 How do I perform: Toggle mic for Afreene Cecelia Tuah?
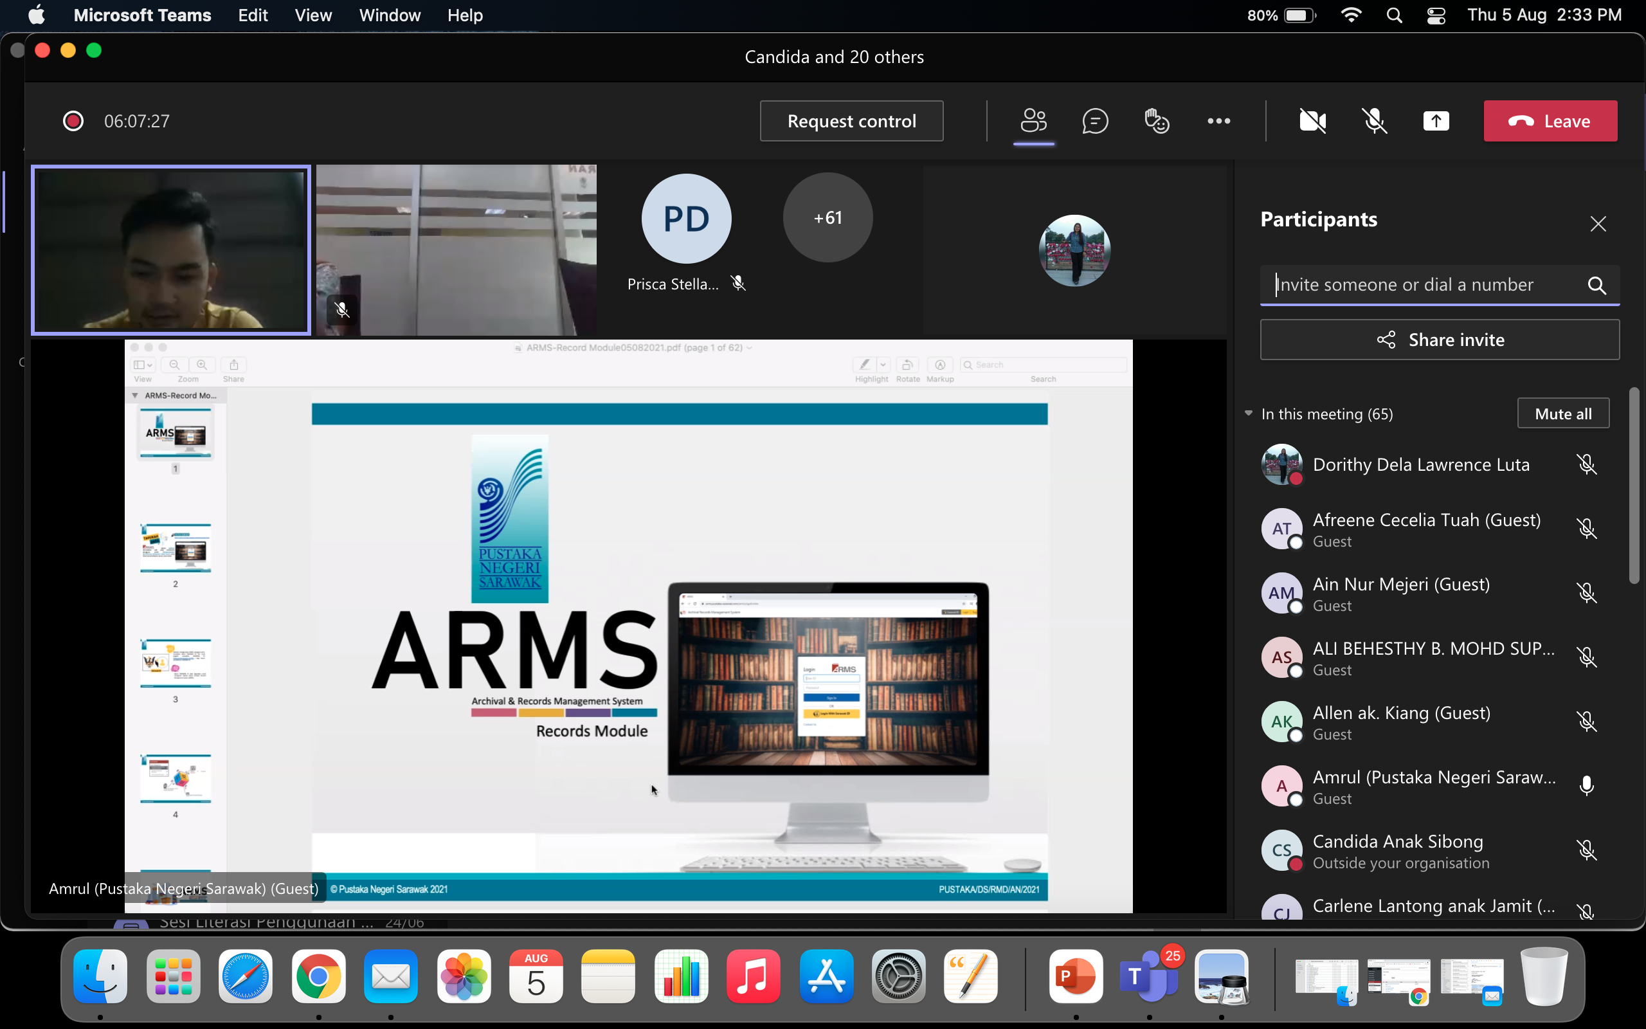pyautogui.click(x=1586, y=529)
